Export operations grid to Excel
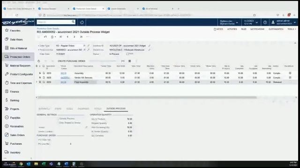The width and height of the screenshot is (300, 168). pos(129,61)
